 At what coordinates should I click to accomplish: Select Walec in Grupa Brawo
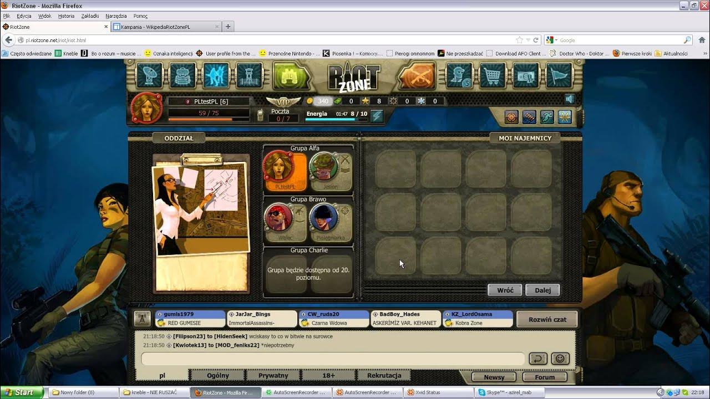(x=285, y=222)
